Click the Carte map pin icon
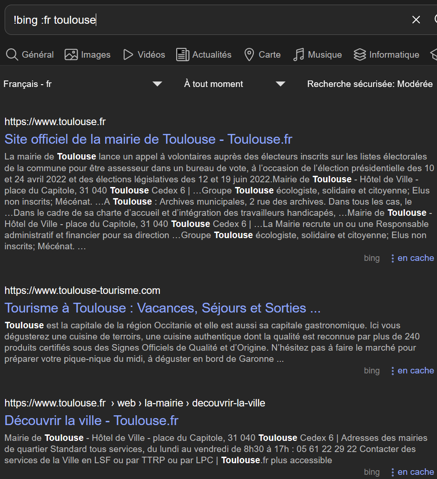This screenshot has width=437, height=479. click(x=249, y=55)
